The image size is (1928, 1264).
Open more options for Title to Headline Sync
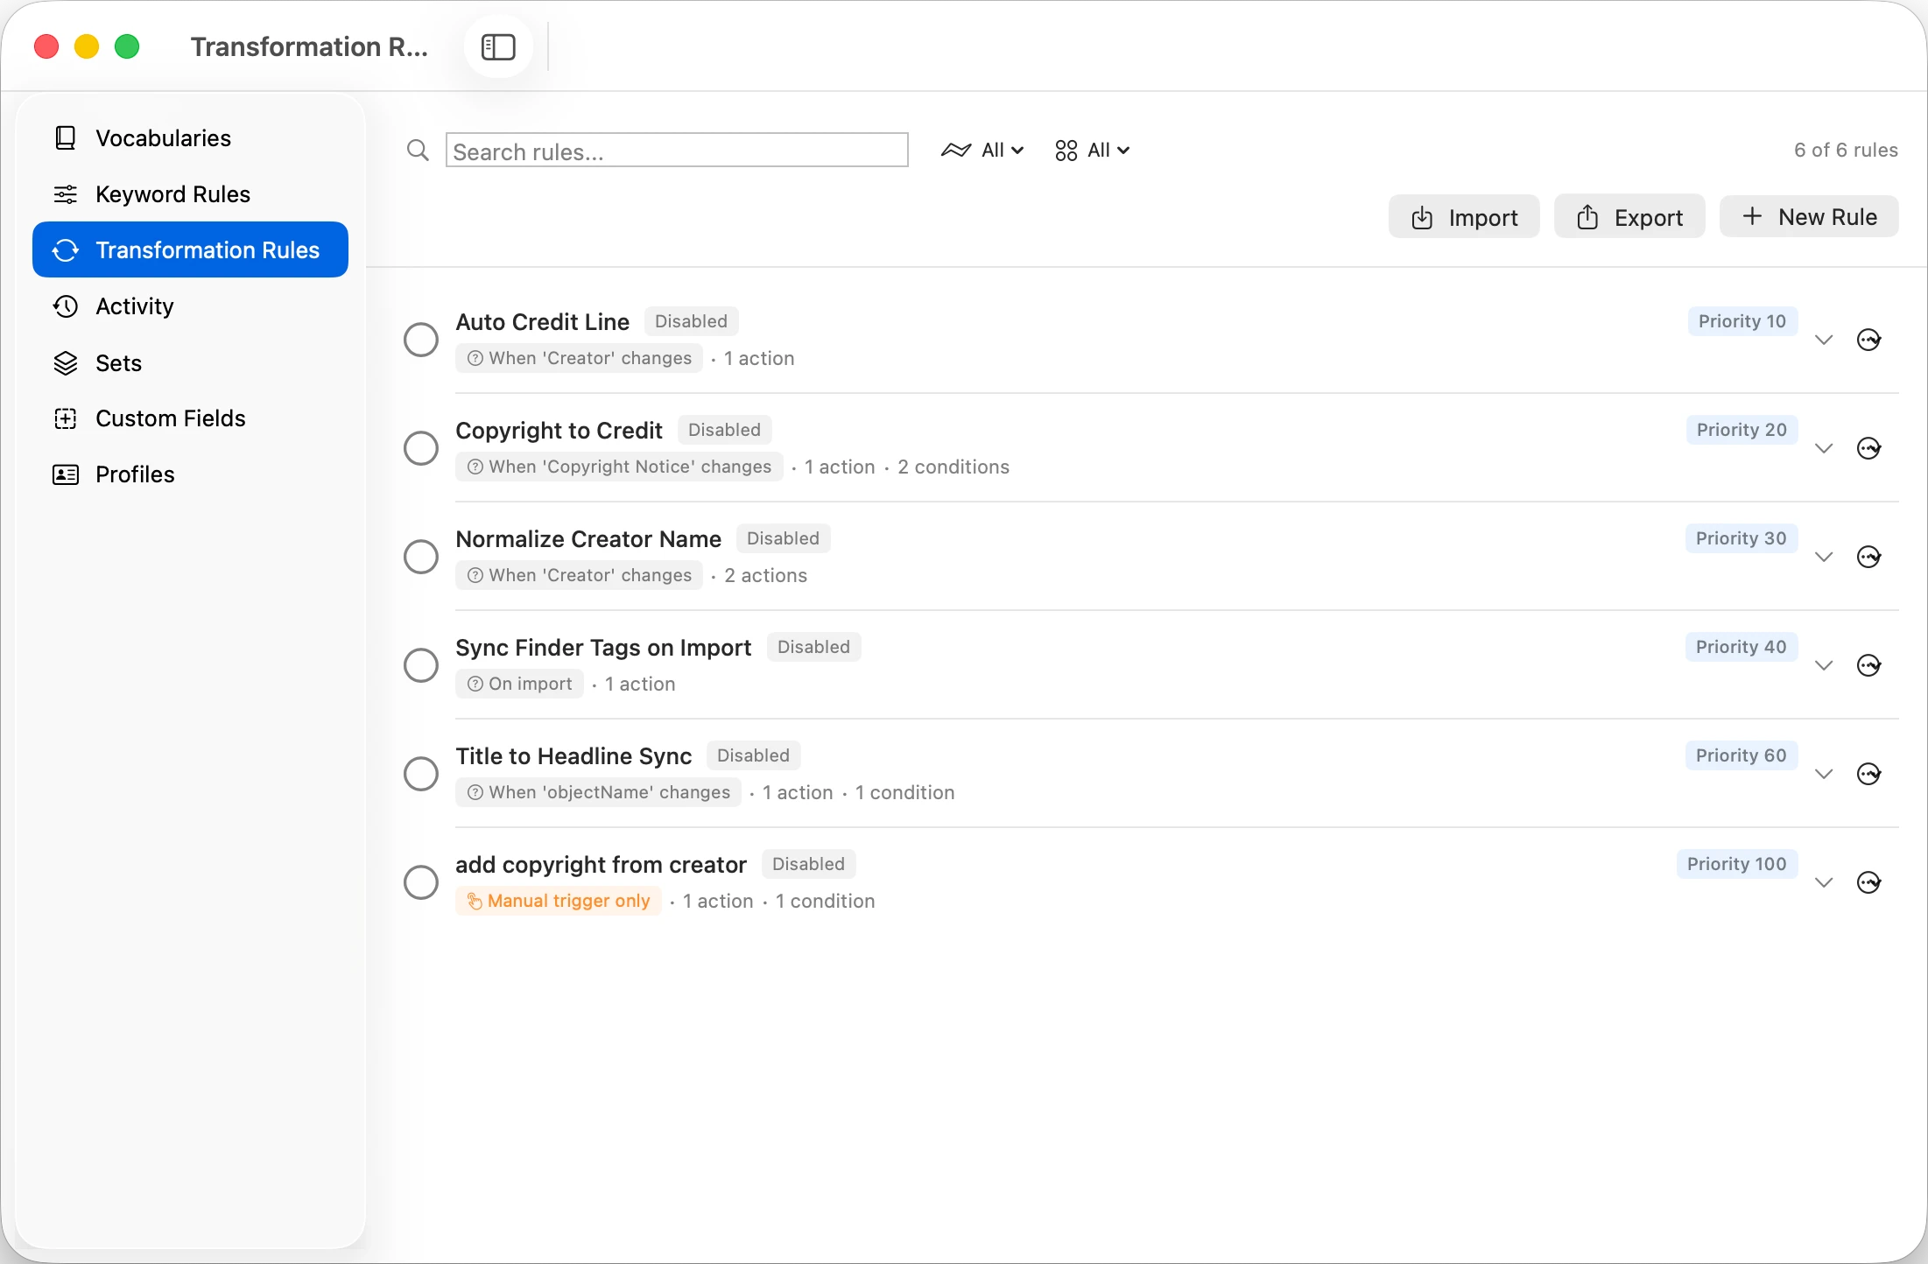1869,774
